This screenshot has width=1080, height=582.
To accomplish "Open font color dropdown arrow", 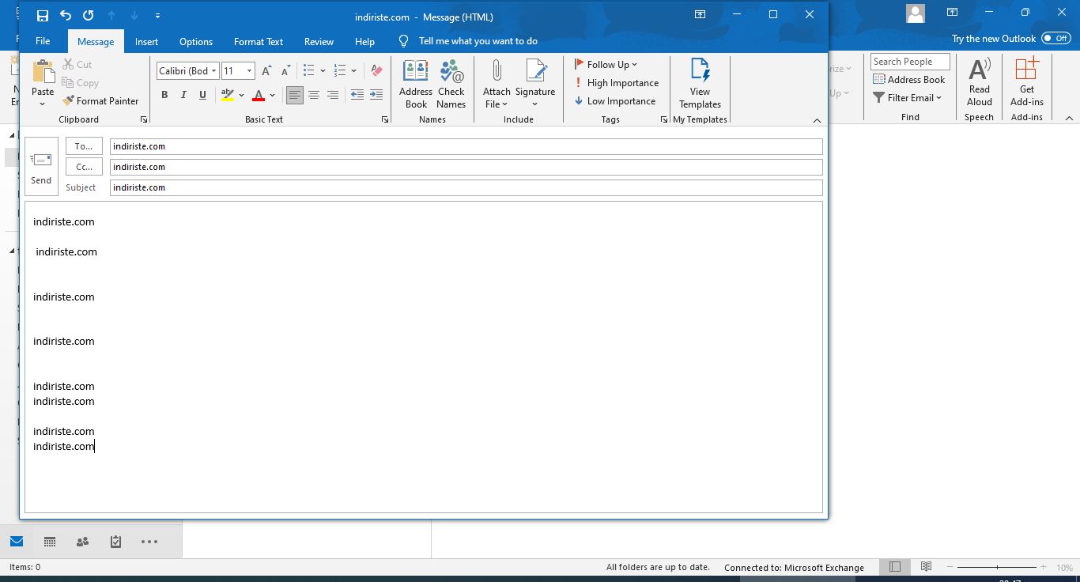I will tap(273, 95).
